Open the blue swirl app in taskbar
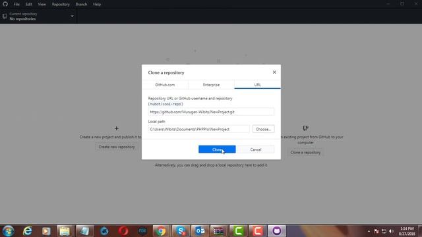Screen dimensions: 422x237 (104, 231)
